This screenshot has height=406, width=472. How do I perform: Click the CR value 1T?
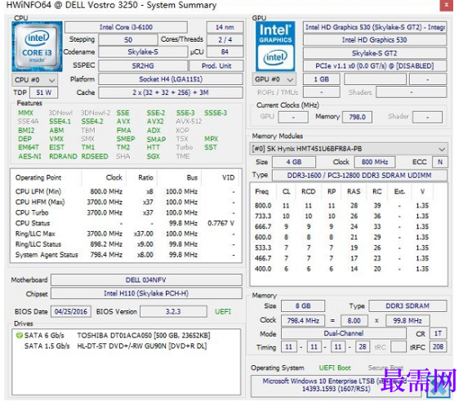coord(438,333)
